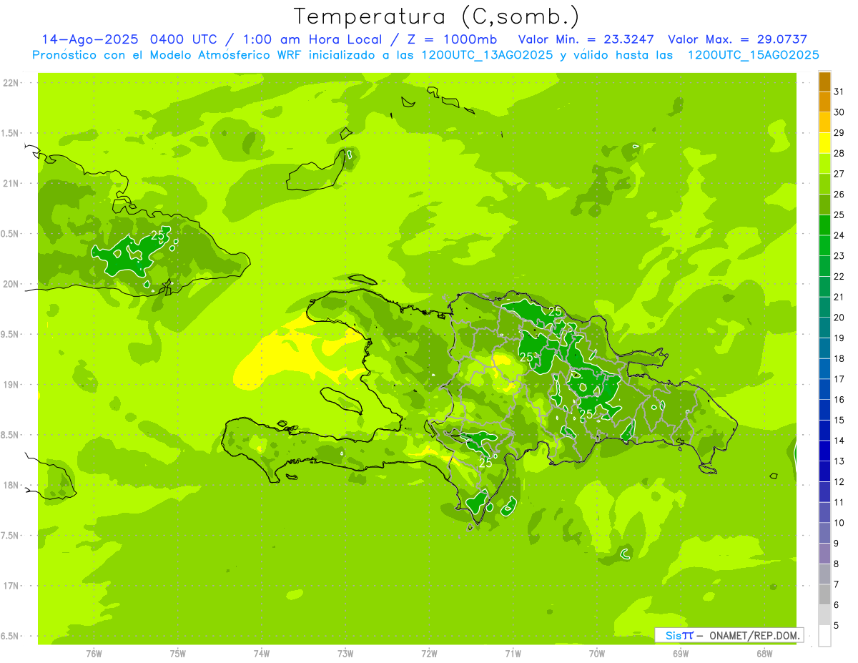Click the "74W" longitude label
This screenshot has height=663, width=858.
pyautogui.click(x=261, y=654)
